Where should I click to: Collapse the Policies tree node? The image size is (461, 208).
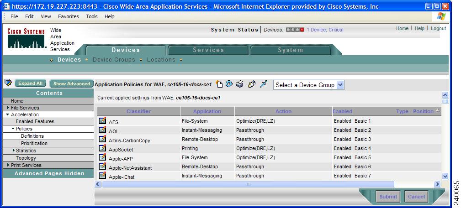click(x=13, y=129)
